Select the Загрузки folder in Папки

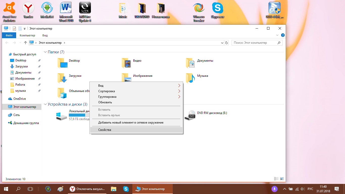pyautogui.click(x=69, y=78)
